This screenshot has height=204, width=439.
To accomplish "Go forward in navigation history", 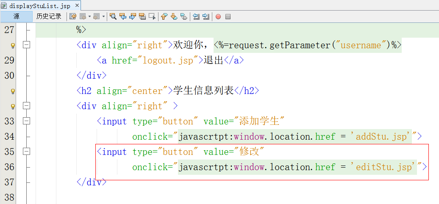I will point(96,17).
